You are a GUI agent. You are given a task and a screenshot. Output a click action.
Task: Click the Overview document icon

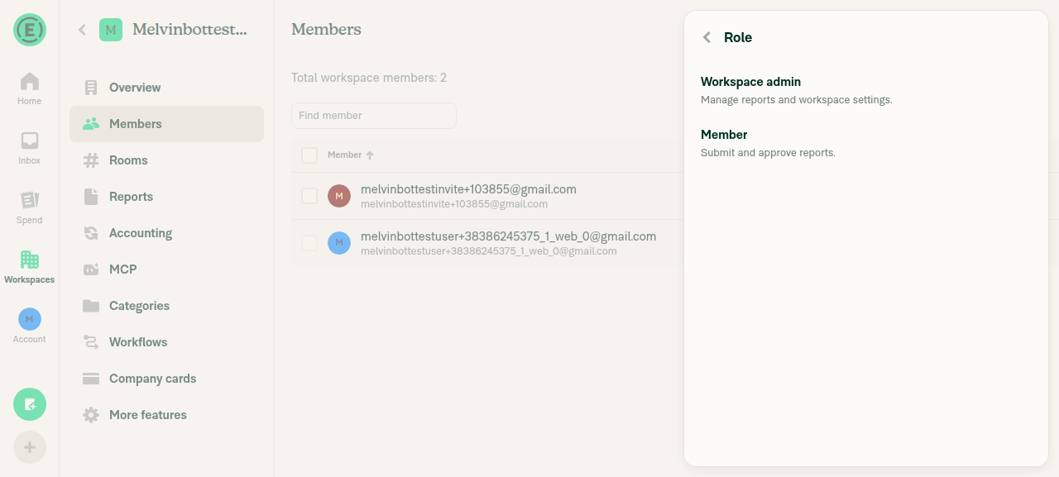tap(91, 88)
